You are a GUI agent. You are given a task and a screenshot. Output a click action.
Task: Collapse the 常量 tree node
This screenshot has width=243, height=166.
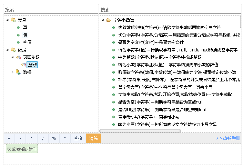point(8,20)
